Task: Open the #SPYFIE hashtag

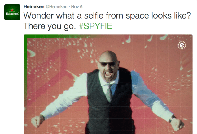Action: point(95,26)
